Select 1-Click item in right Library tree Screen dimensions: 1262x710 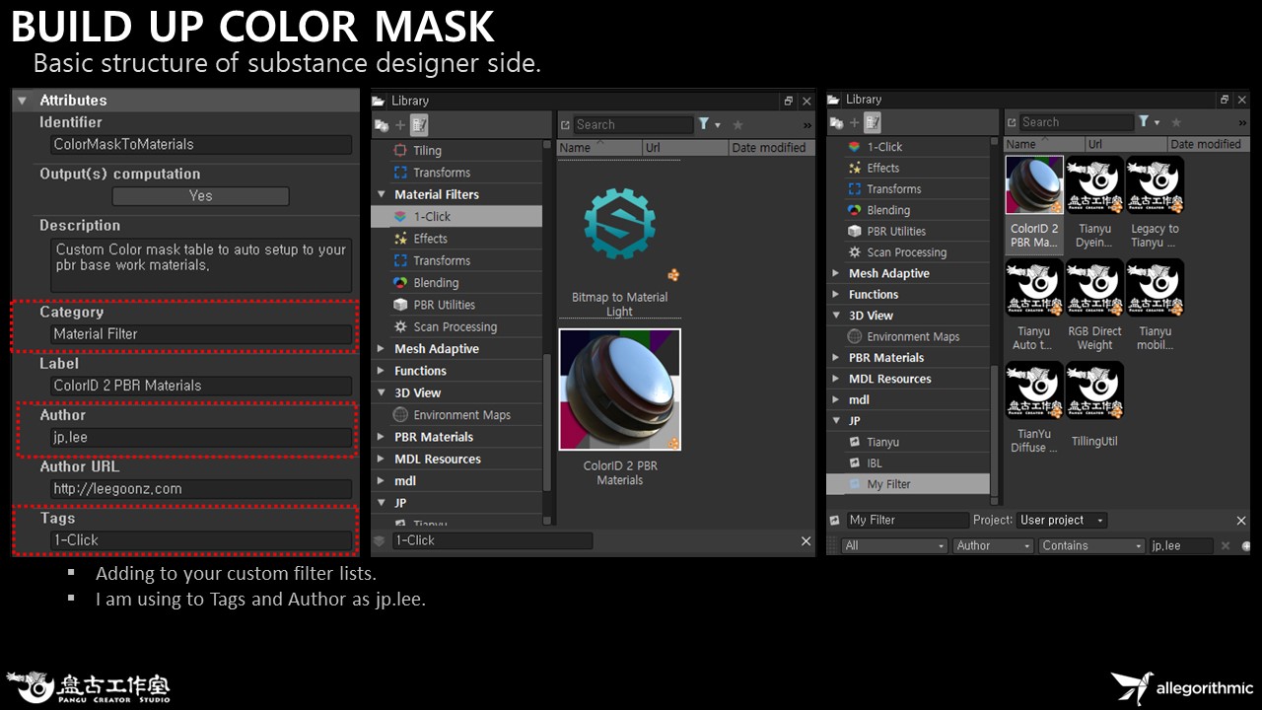(908, 147)
